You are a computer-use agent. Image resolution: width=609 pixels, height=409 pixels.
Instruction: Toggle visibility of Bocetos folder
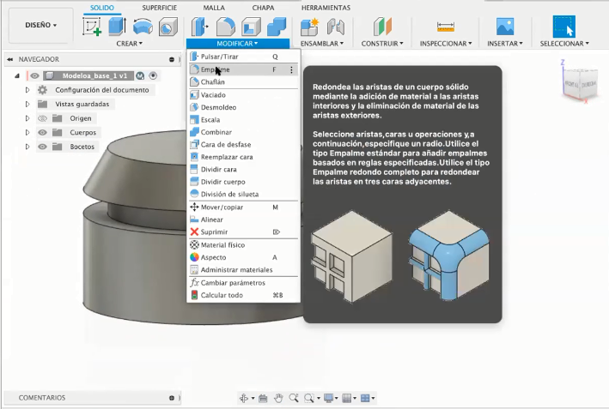[x=43, y=147]
